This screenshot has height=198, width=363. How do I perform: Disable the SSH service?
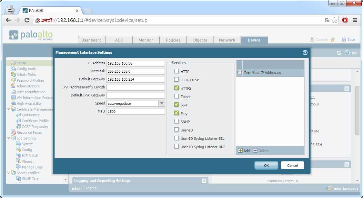[176, 105]
